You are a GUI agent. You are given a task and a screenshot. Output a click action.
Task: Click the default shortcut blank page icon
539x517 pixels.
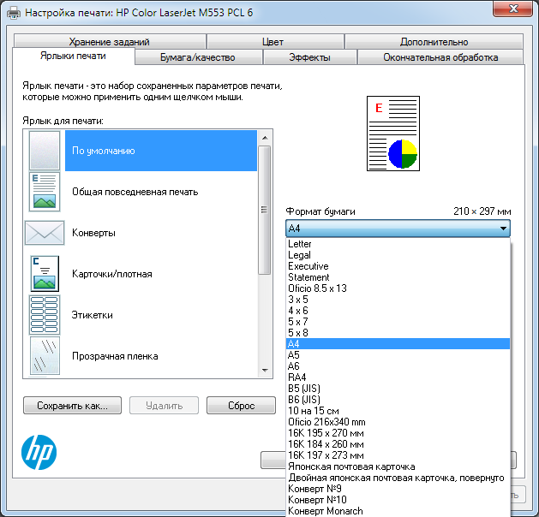(45, 151)
